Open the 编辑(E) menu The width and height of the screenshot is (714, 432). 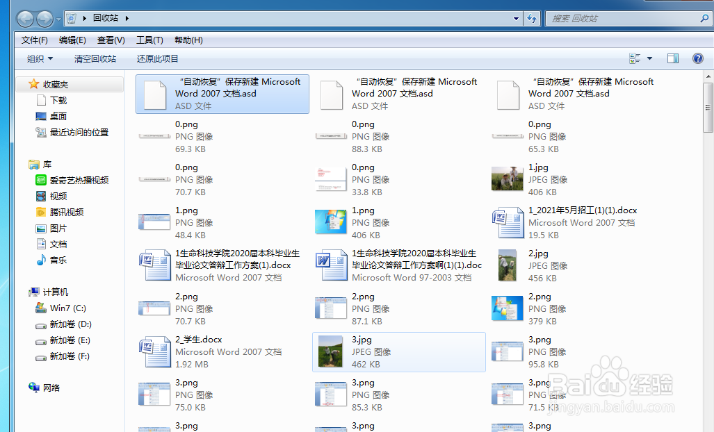(72, 40)
